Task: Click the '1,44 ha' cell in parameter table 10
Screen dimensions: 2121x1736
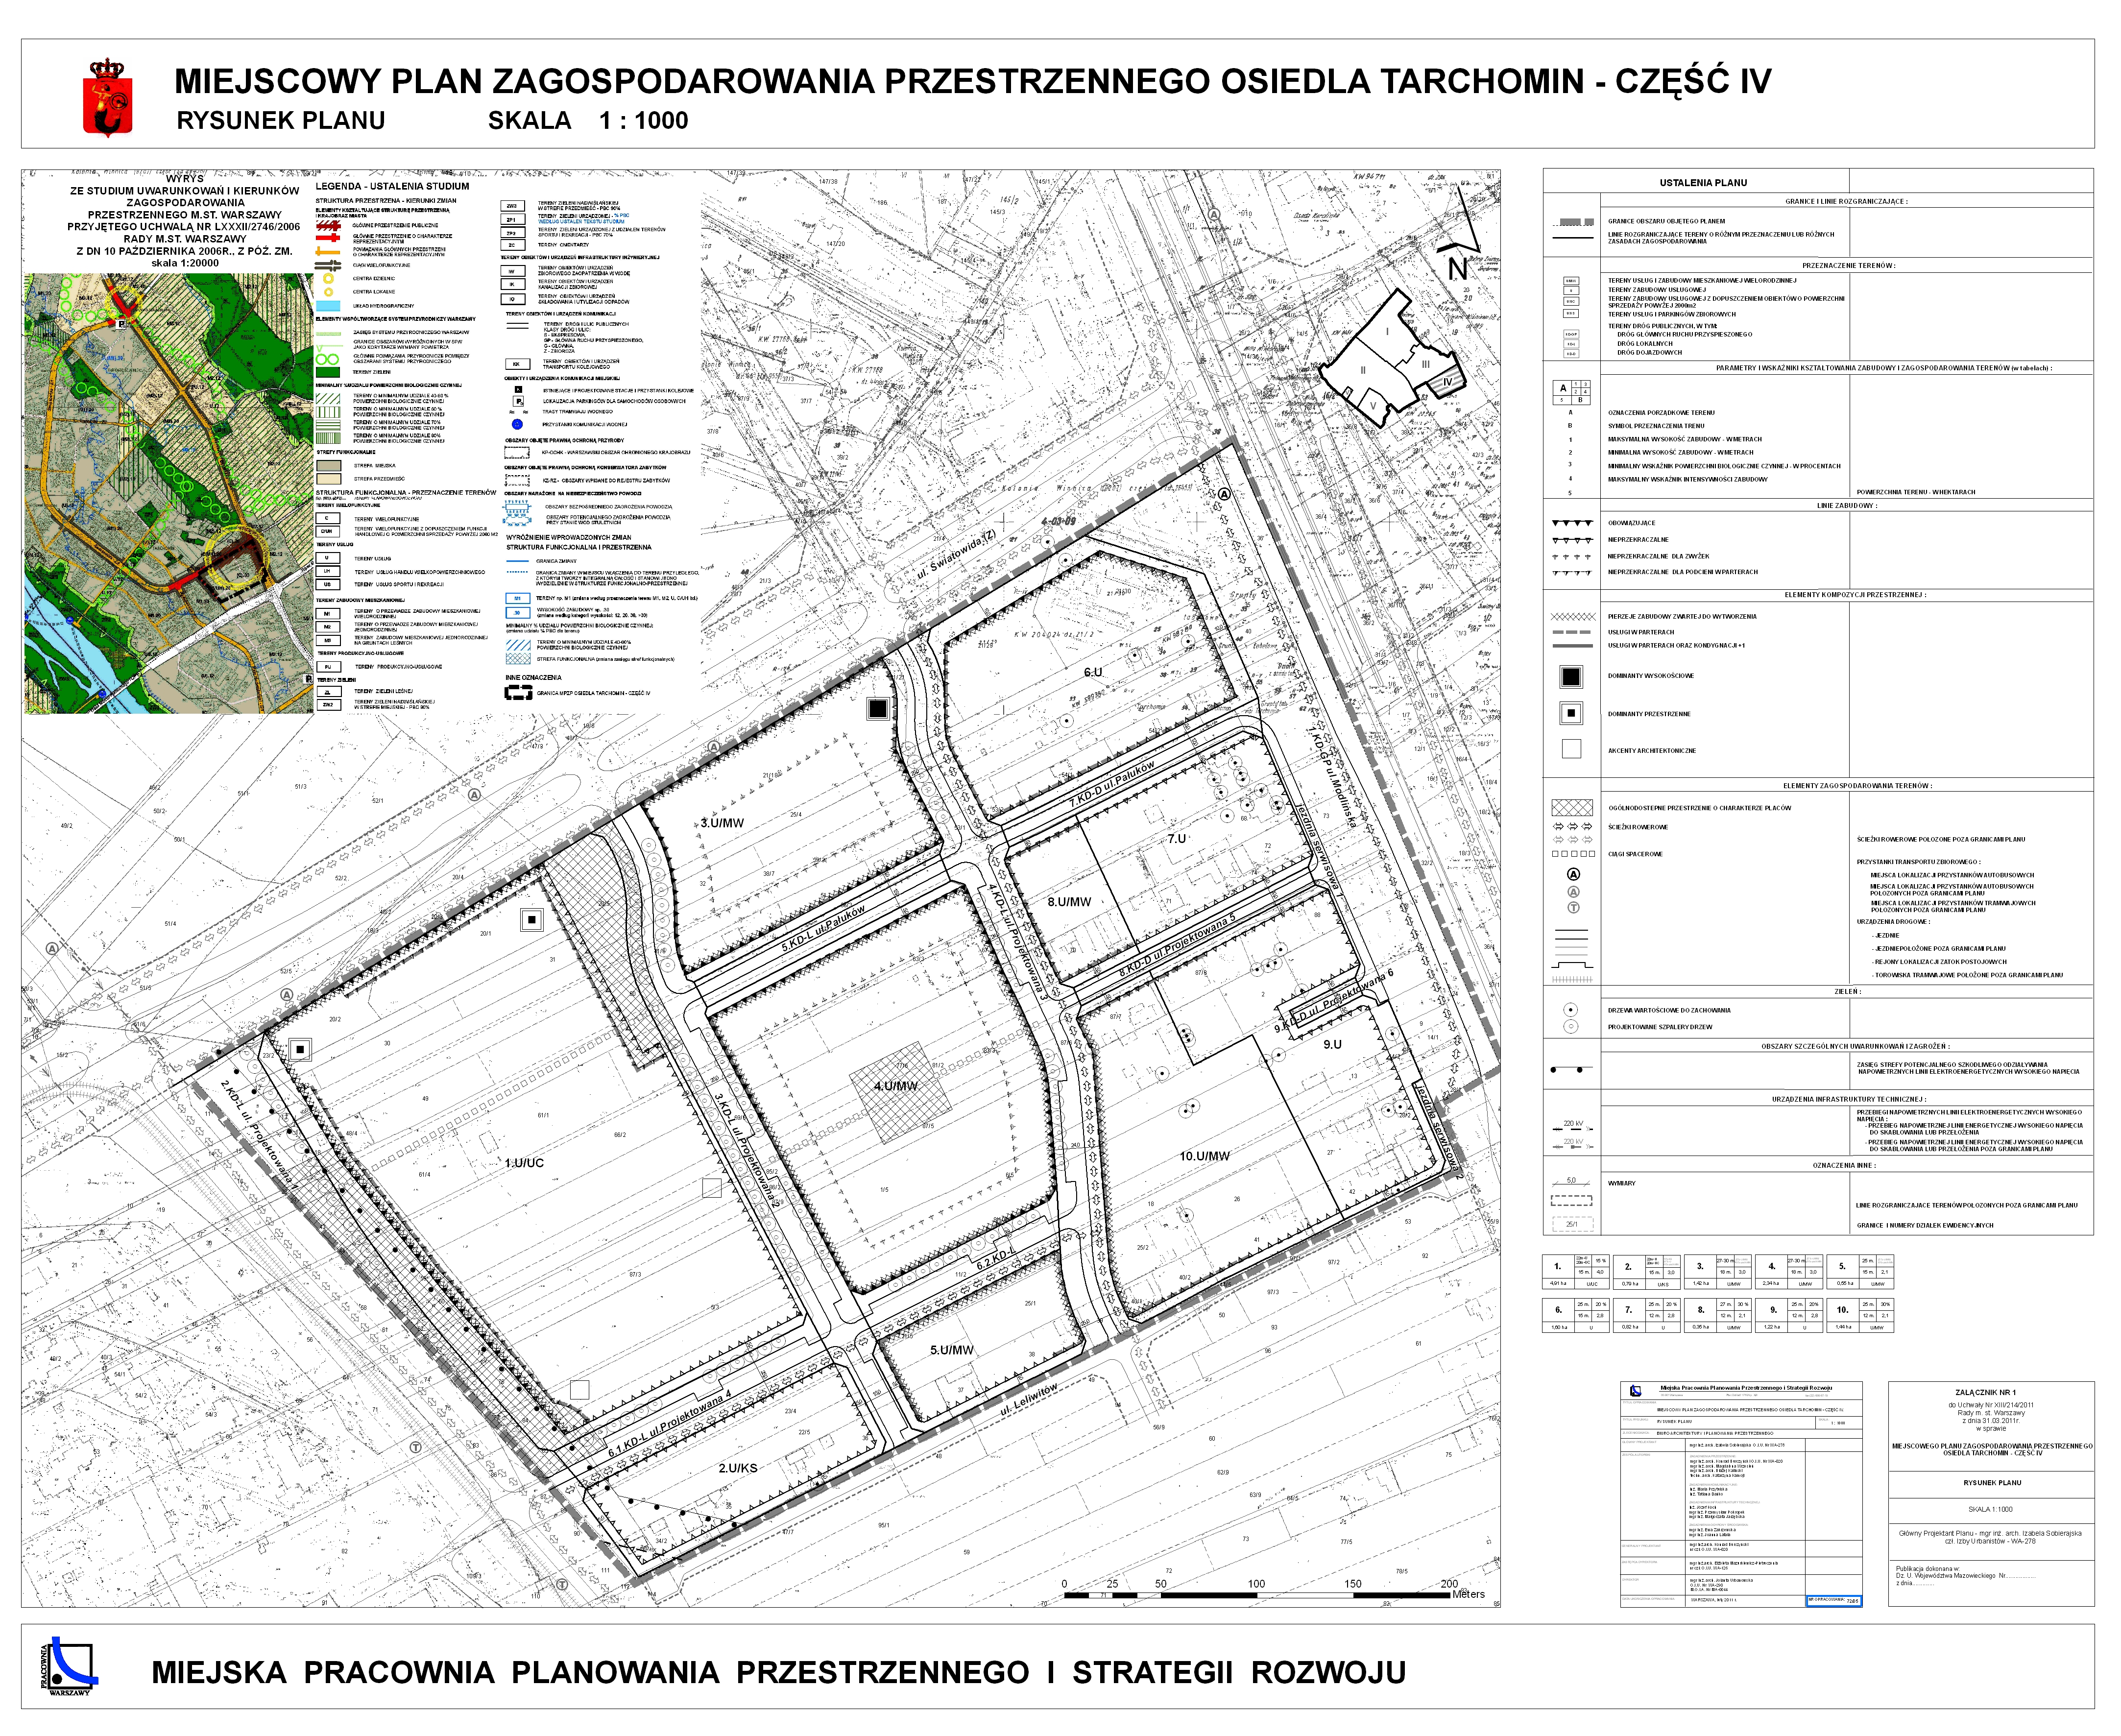Action: click(x=1842, y=1327)
